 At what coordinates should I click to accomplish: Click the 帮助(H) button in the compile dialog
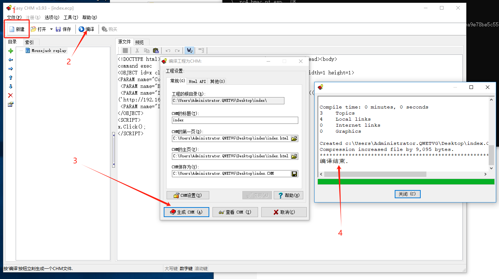pos(288,195)
